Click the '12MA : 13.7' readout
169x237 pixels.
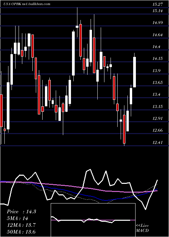[21, 225]
